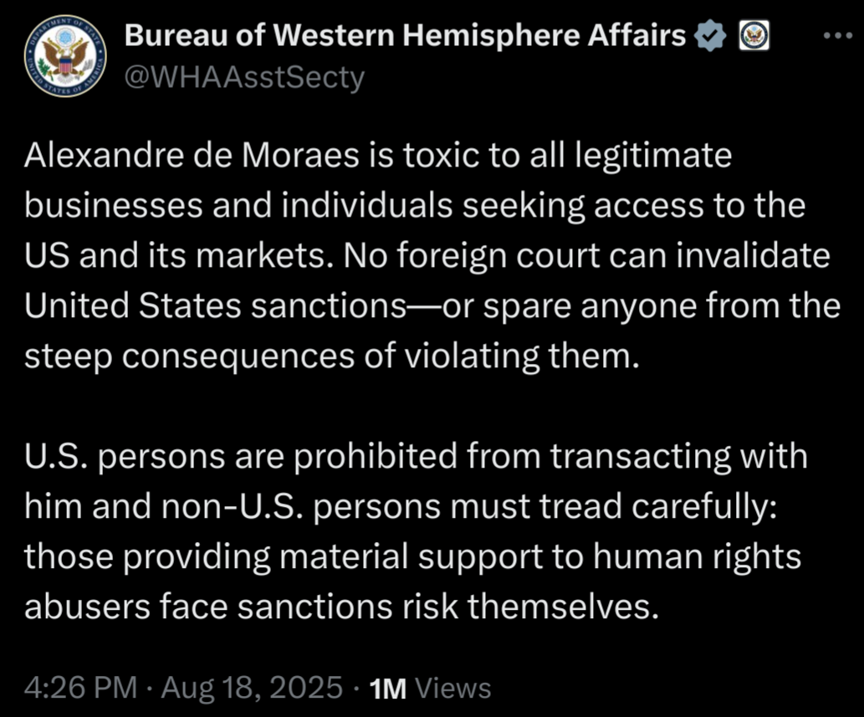Screen dimensions: 864x717
Task: Click the text 'United States sanctions' in the post
Action: pyautogui.click(x=216, y=305)
